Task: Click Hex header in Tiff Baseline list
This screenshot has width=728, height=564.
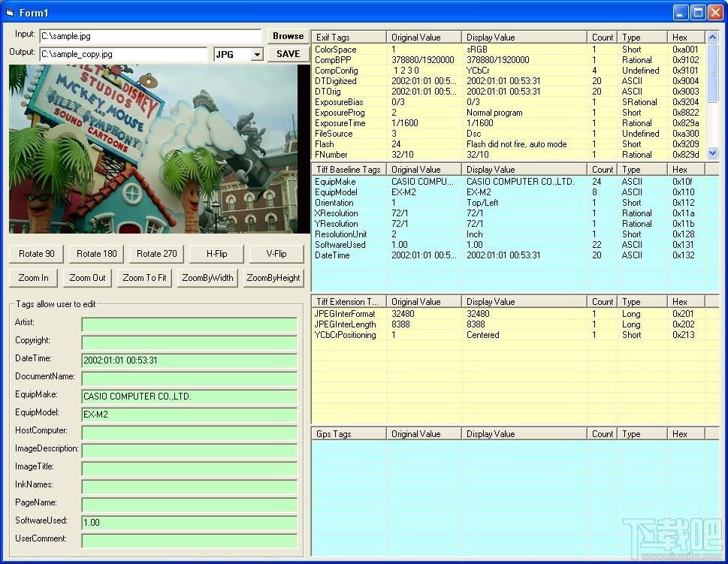Action: click(x=686, y=170)
